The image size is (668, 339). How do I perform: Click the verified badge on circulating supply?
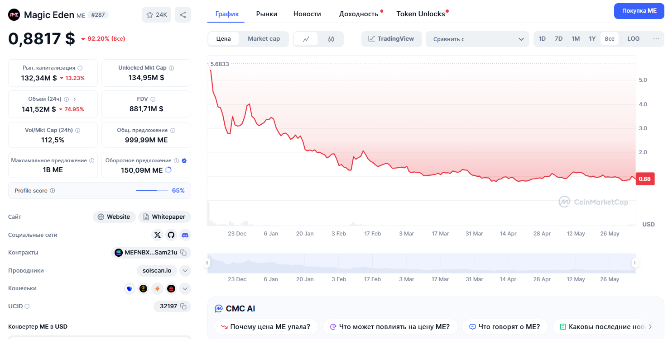tap(184, 160)
